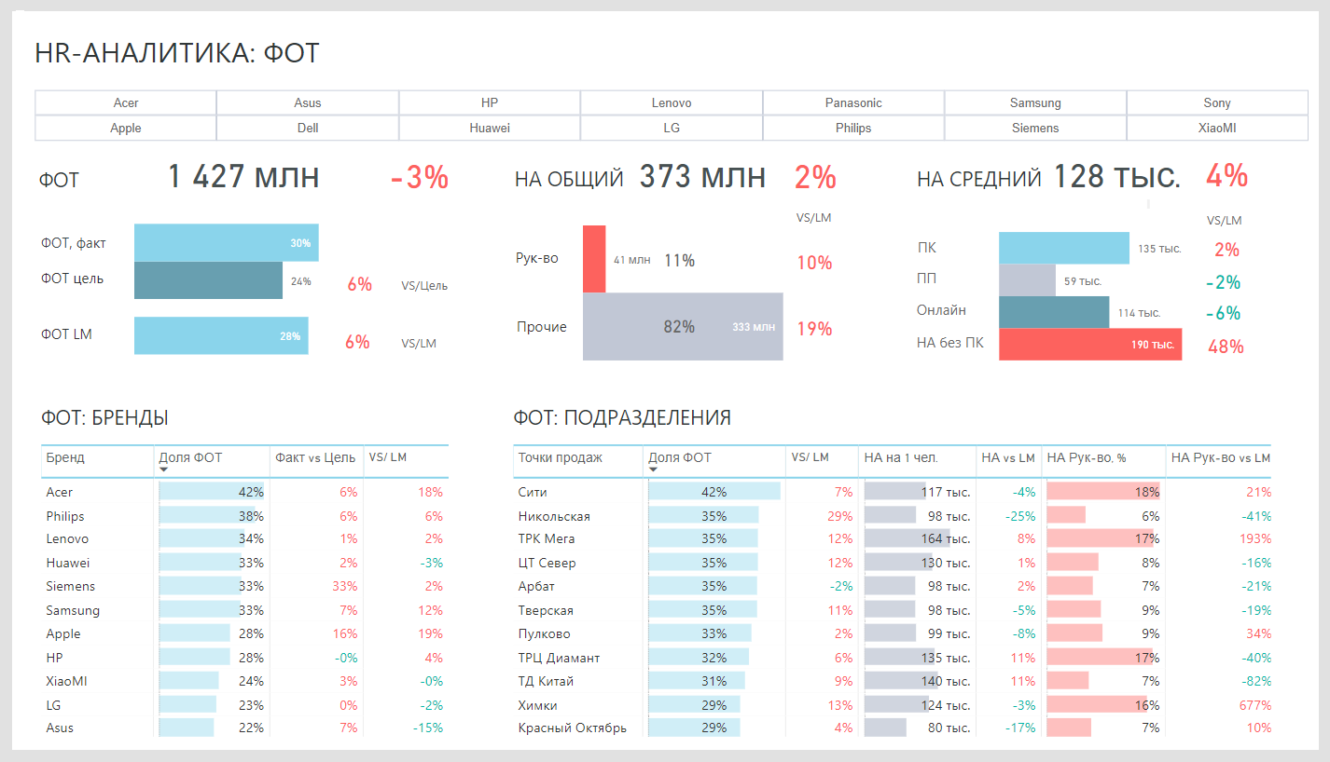
Task: Click the ТРК Мега row
Action: click(x=893, y=539)
